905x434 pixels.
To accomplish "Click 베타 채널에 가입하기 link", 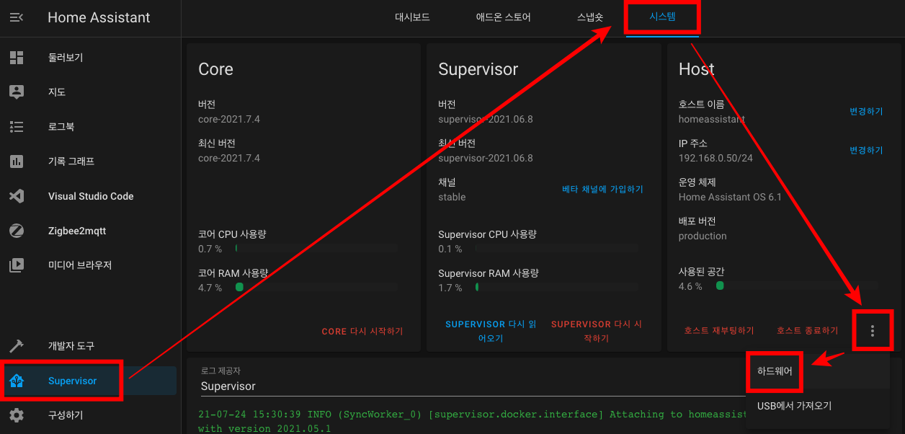I will point(602,190).
